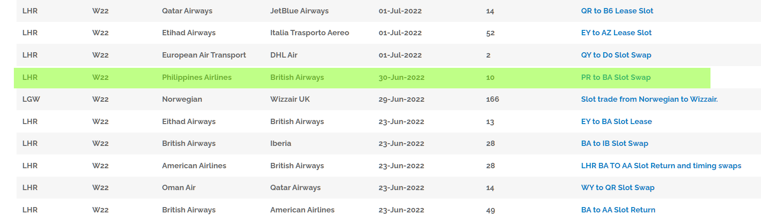Open the EY to AZ Lease Slot link
This screenshot has width=761, height=220.
(616, 33)
